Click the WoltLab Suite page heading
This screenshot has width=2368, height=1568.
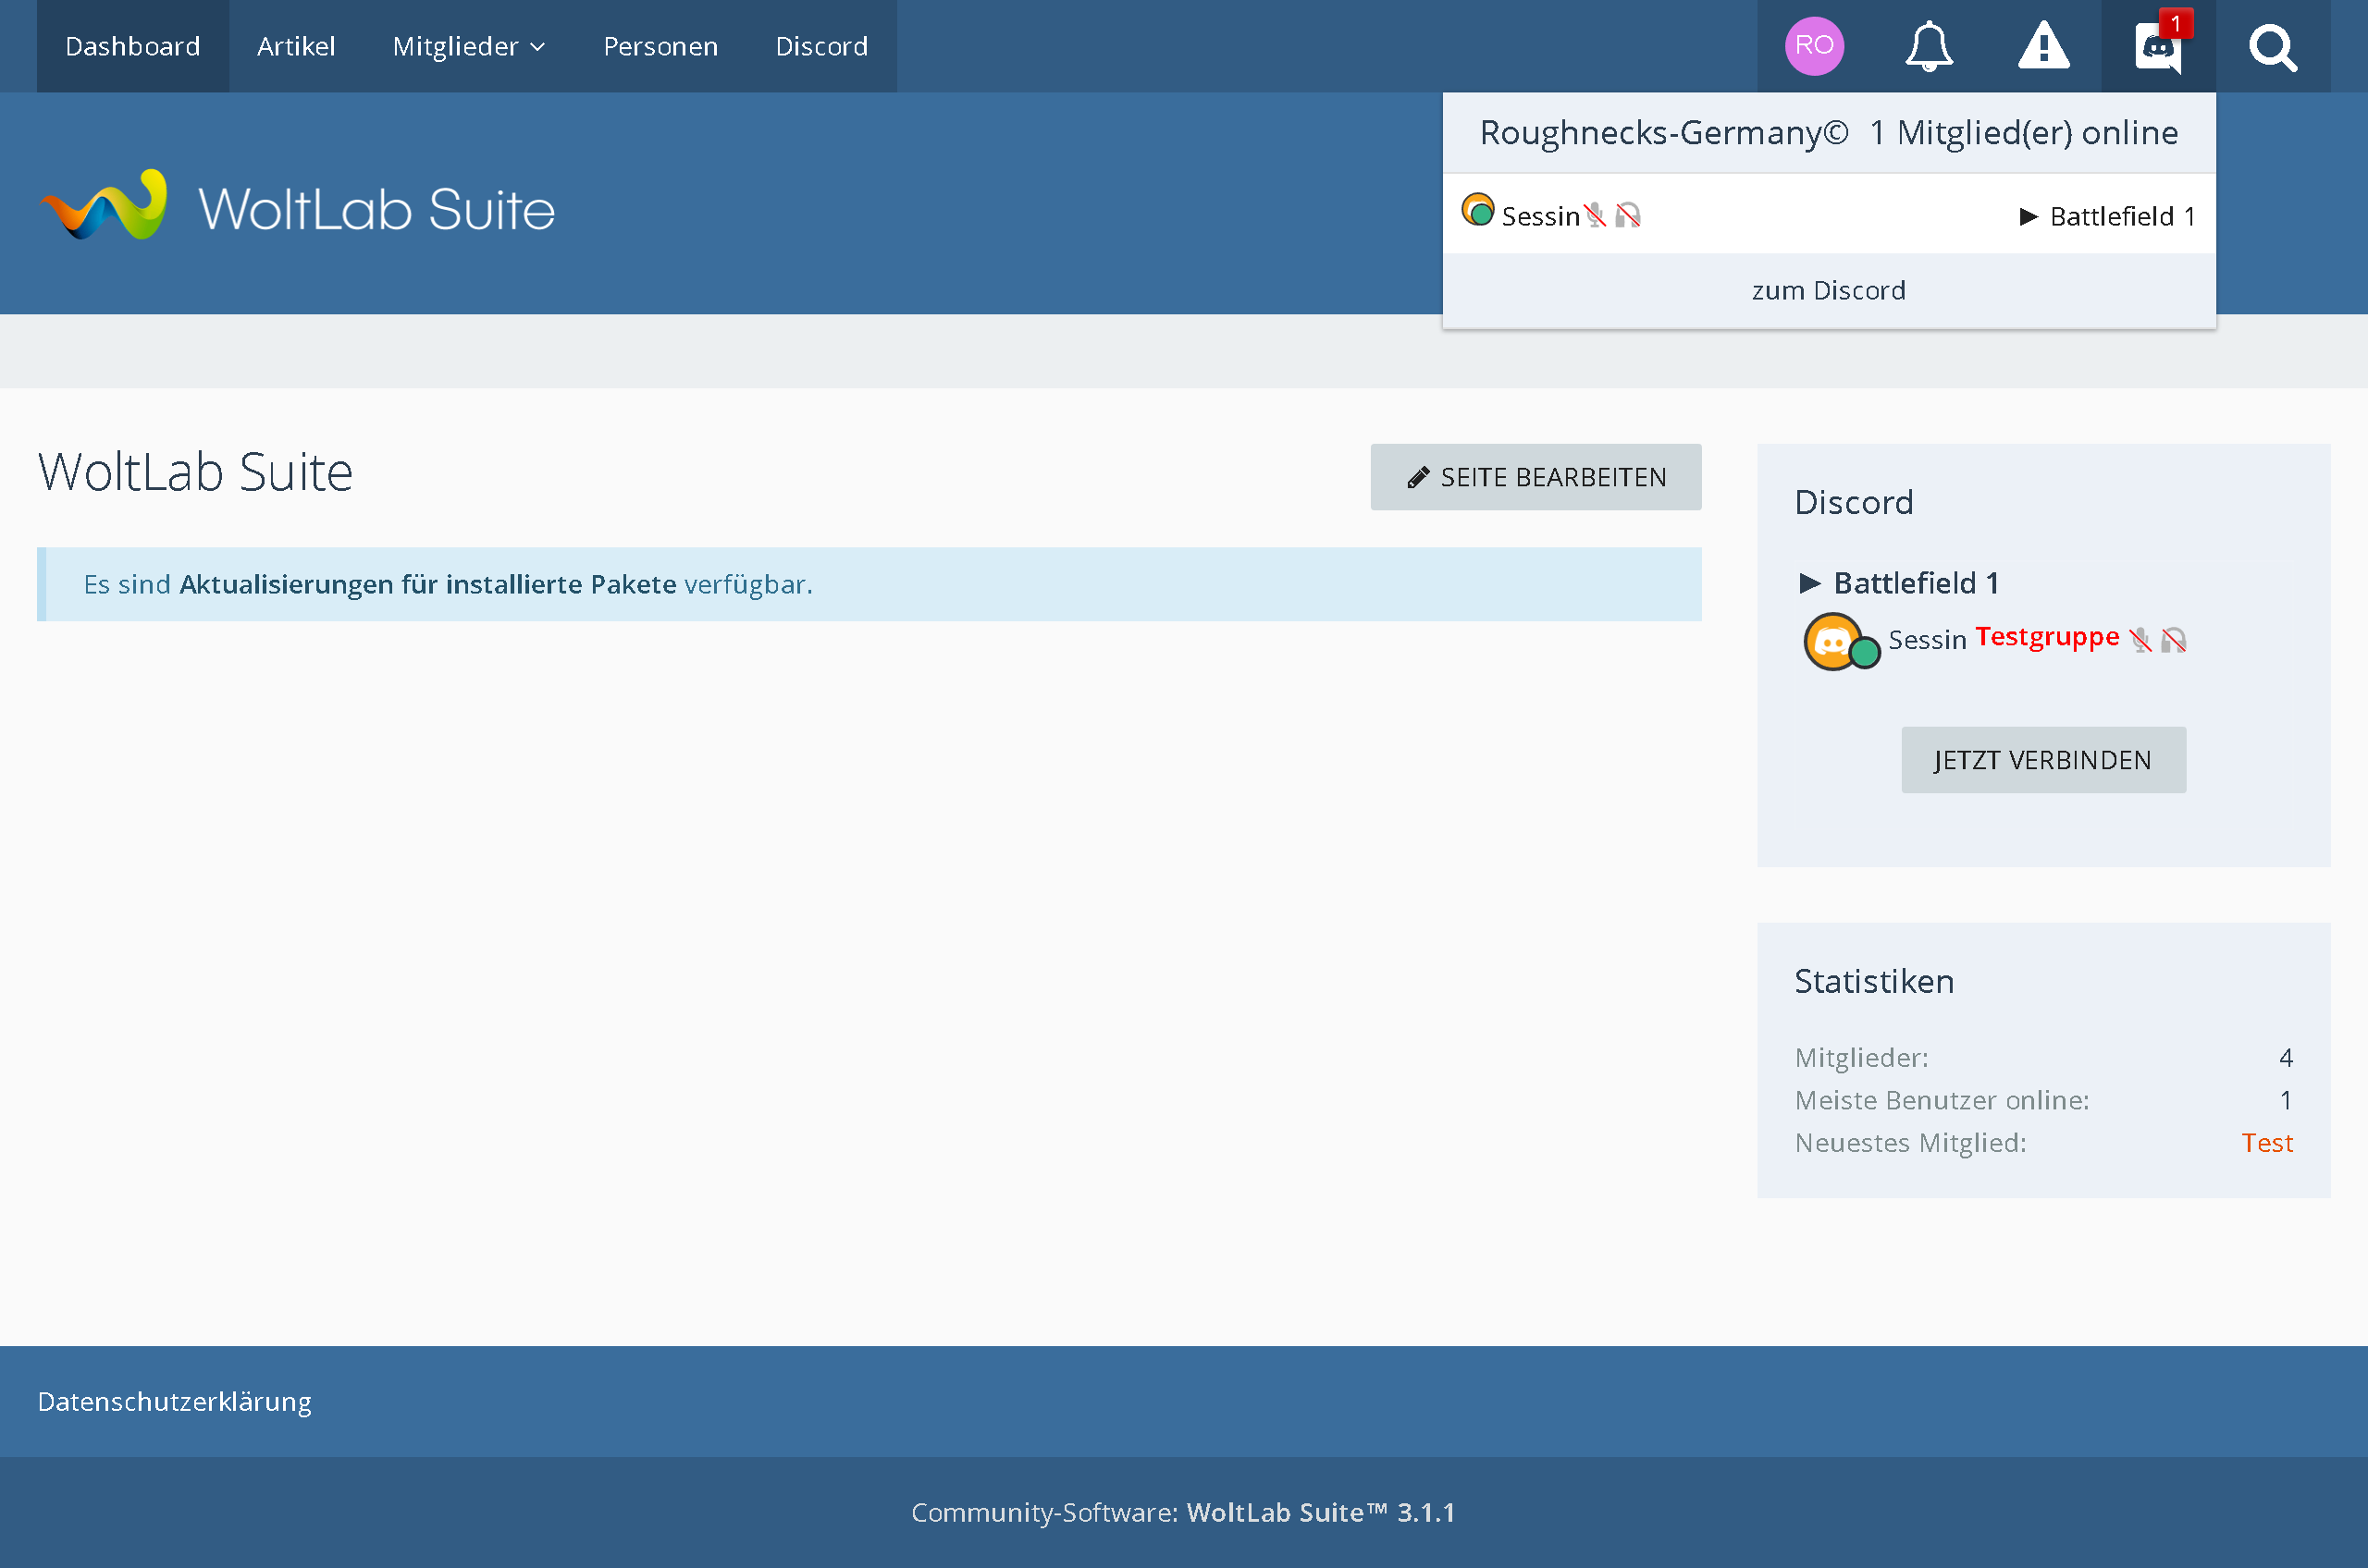point(196,472)
